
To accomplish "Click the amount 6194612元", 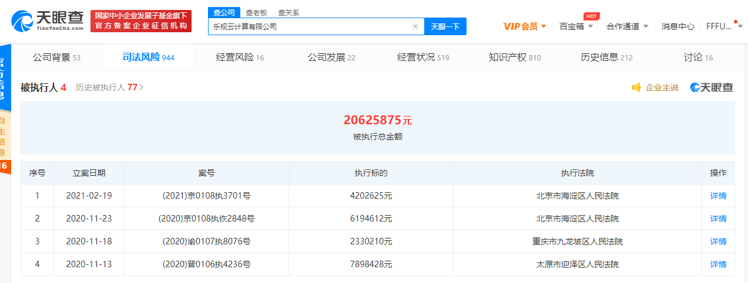I will tap(371, 219).
